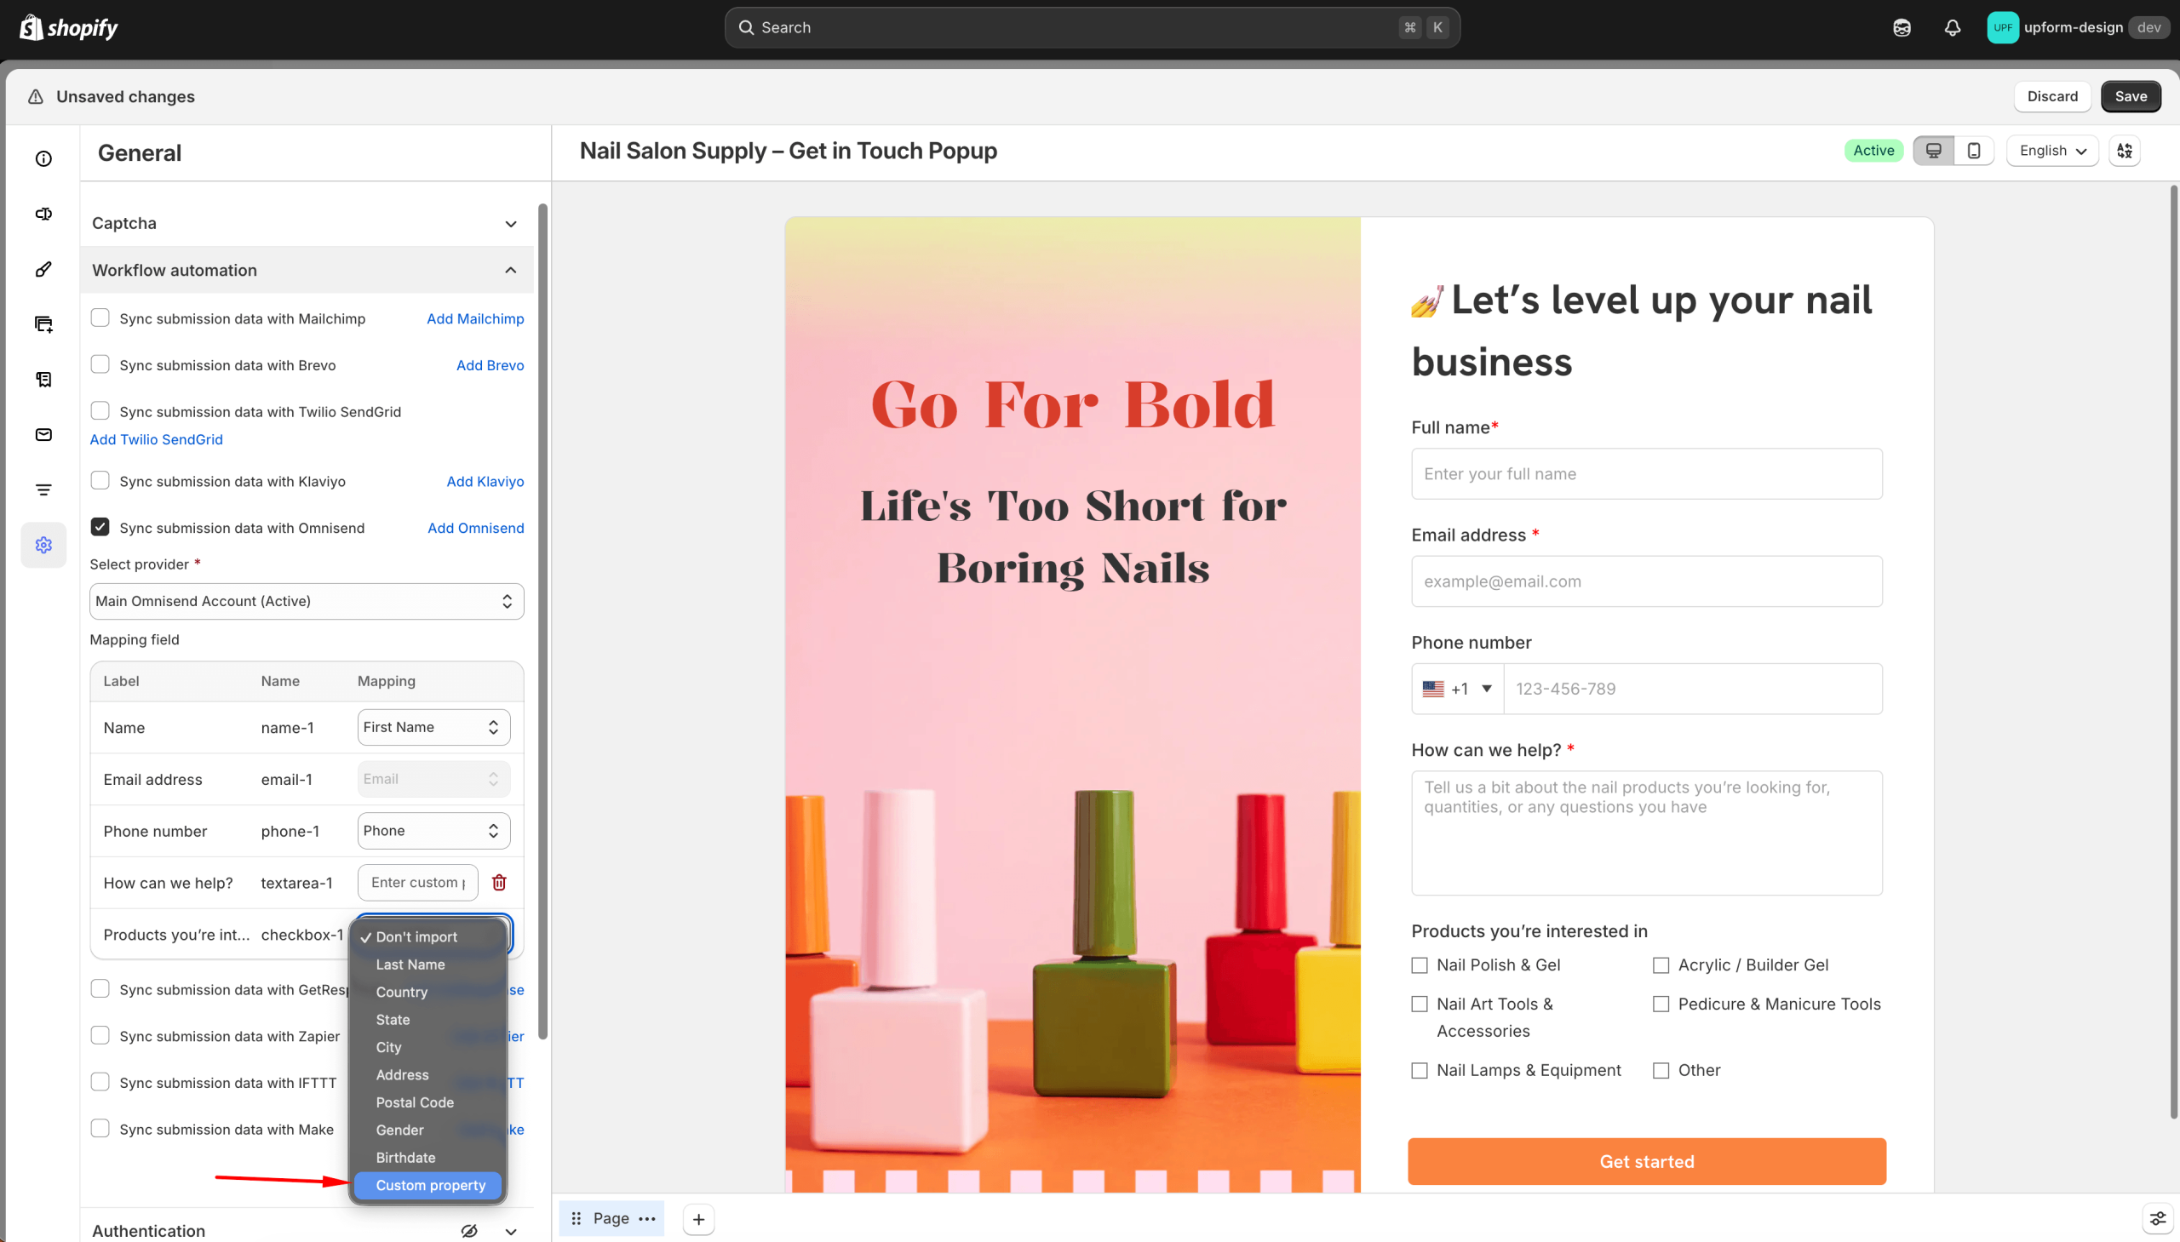Enable Sync submission data with Zapier
This screenshot has width=2180, height=1242.
[100, 1036]
